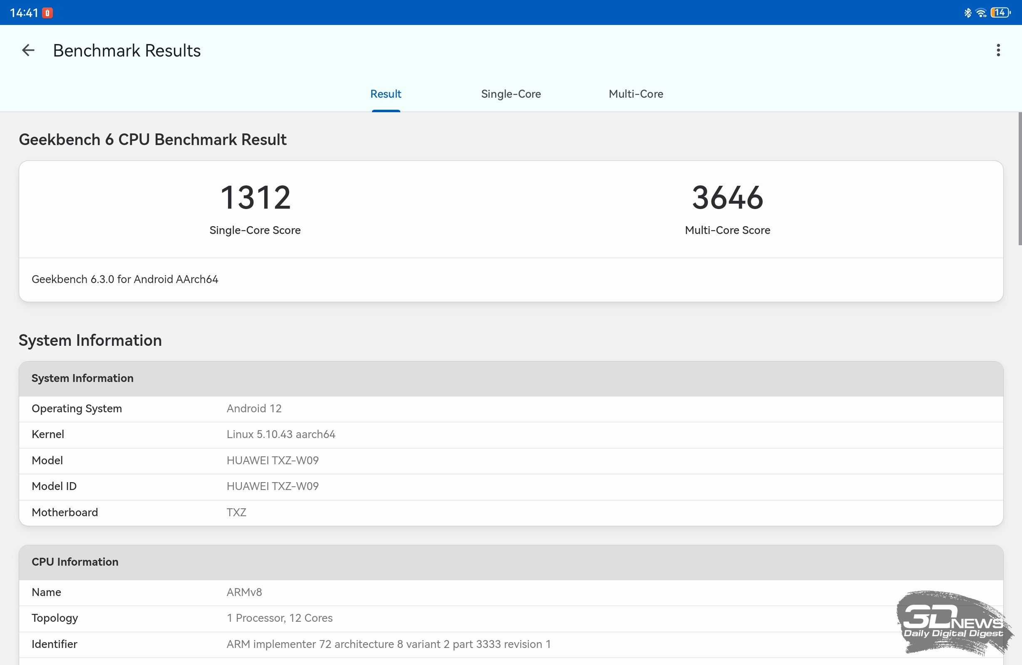Tap the Wi-Fi status icon
The image size is (1022, 665).
(981, 13)
